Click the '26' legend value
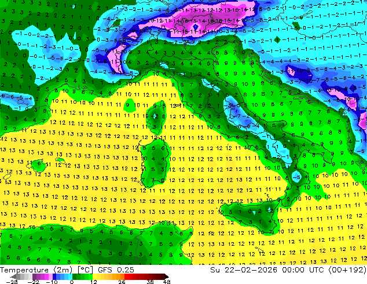 pyautogui.click(x=122, y=282)
